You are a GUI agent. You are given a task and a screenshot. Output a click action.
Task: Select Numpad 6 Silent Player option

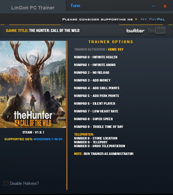click(94, 103)
